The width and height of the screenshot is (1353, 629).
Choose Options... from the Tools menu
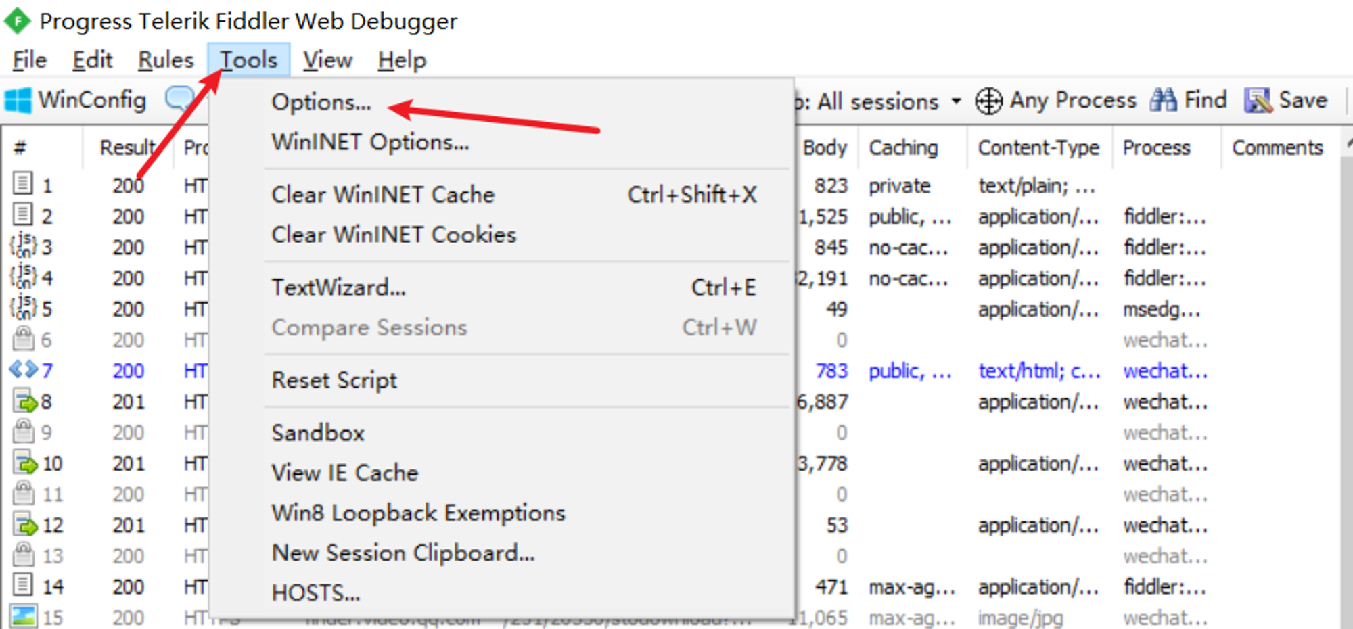321,102
